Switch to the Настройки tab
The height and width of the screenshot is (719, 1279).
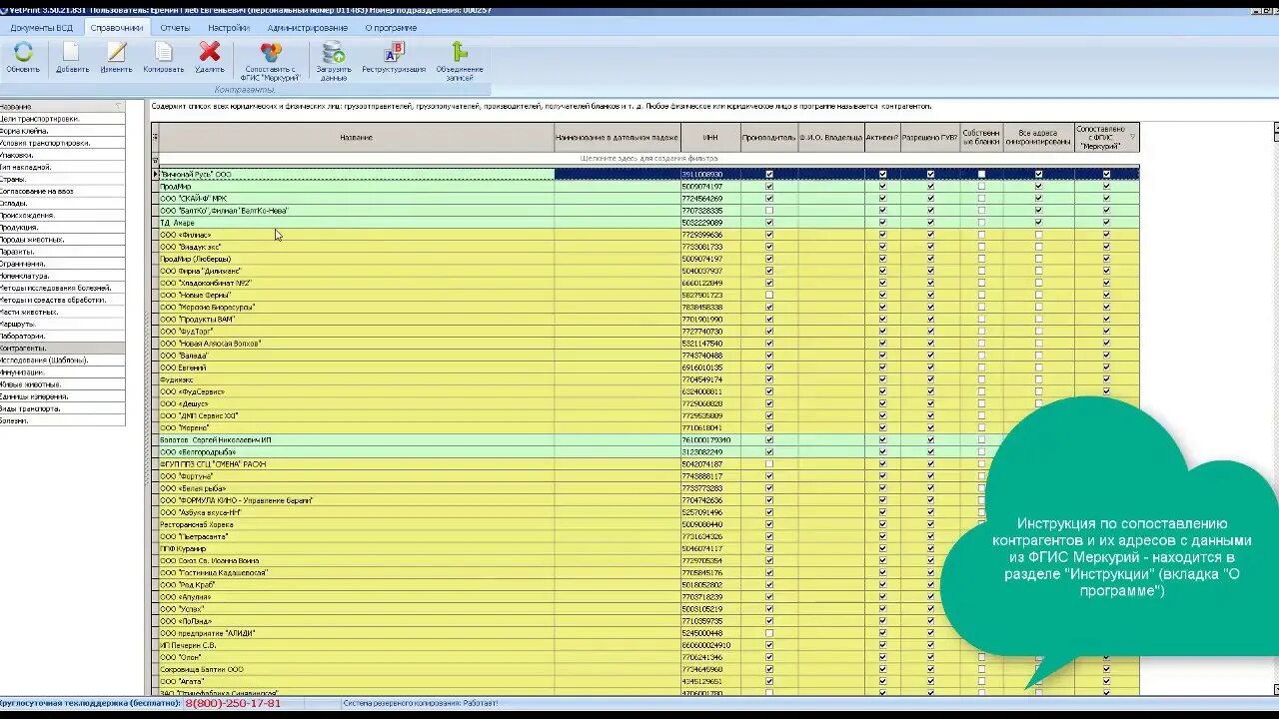[229, 28]
